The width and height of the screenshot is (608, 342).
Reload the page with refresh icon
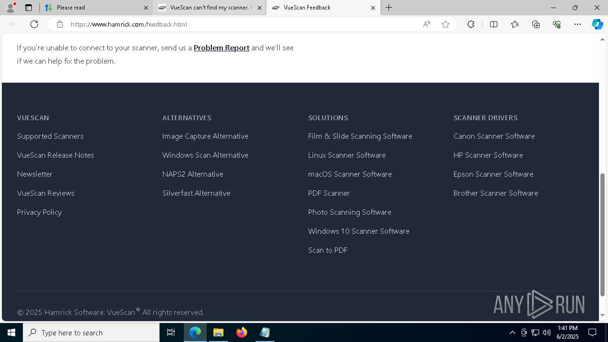[34, 24]
